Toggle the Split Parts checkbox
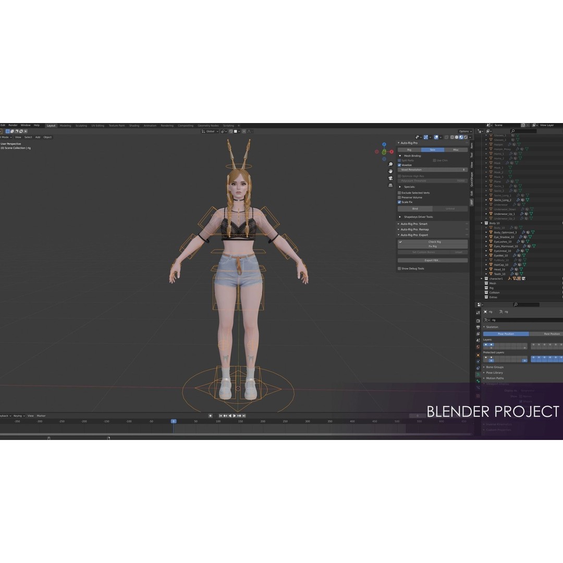The width and height of the screenshot is (563, 563). [399, 161]
